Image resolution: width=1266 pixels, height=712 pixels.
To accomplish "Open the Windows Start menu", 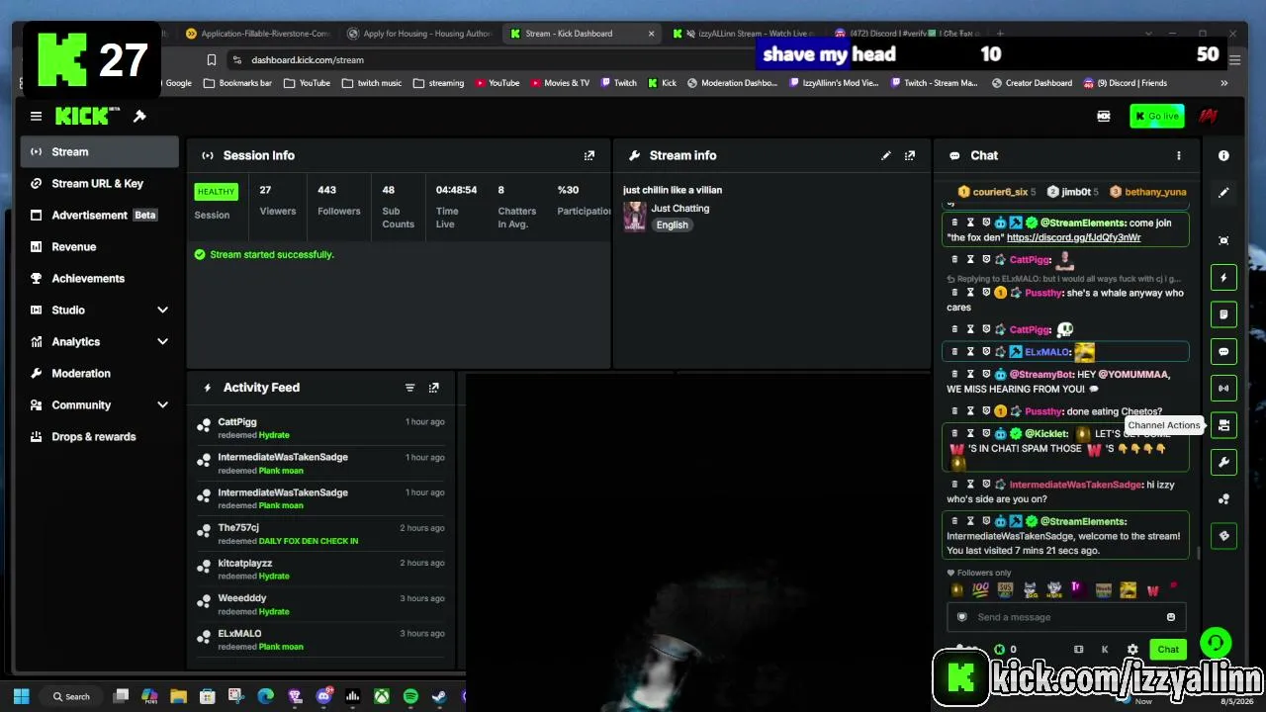I will 22,696.
